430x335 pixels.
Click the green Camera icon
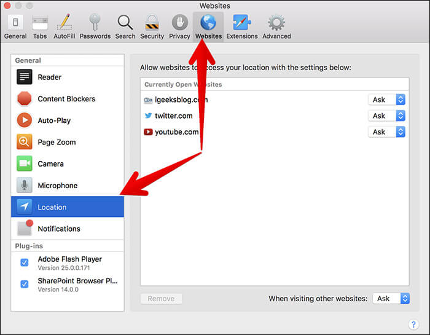click(24, 164)
